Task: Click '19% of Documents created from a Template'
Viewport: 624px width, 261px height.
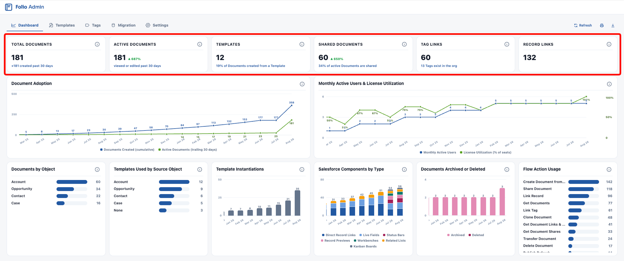Action: [251, 66]
